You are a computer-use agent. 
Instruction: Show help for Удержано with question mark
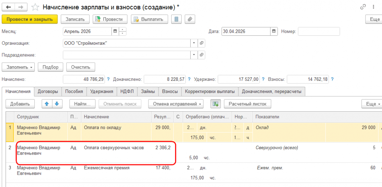coord(263,79)
